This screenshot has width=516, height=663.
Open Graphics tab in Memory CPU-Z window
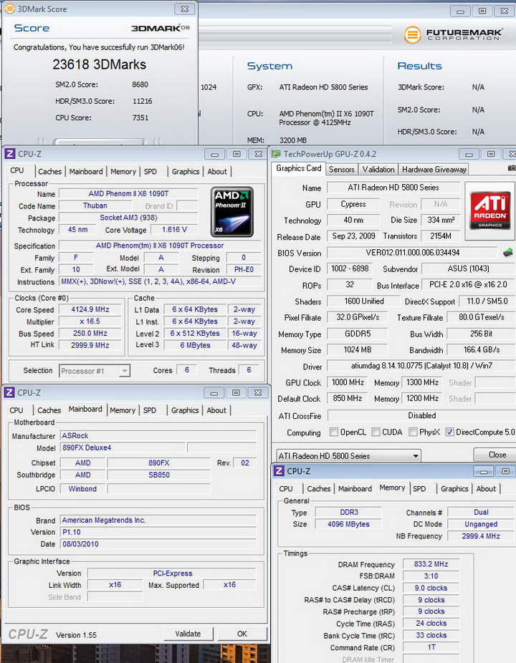tap(454, 488)
